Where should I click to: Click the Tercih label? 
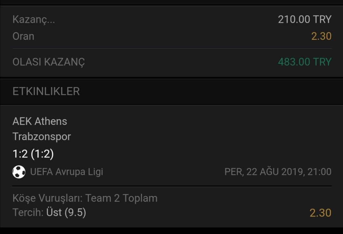coord(28,212)
